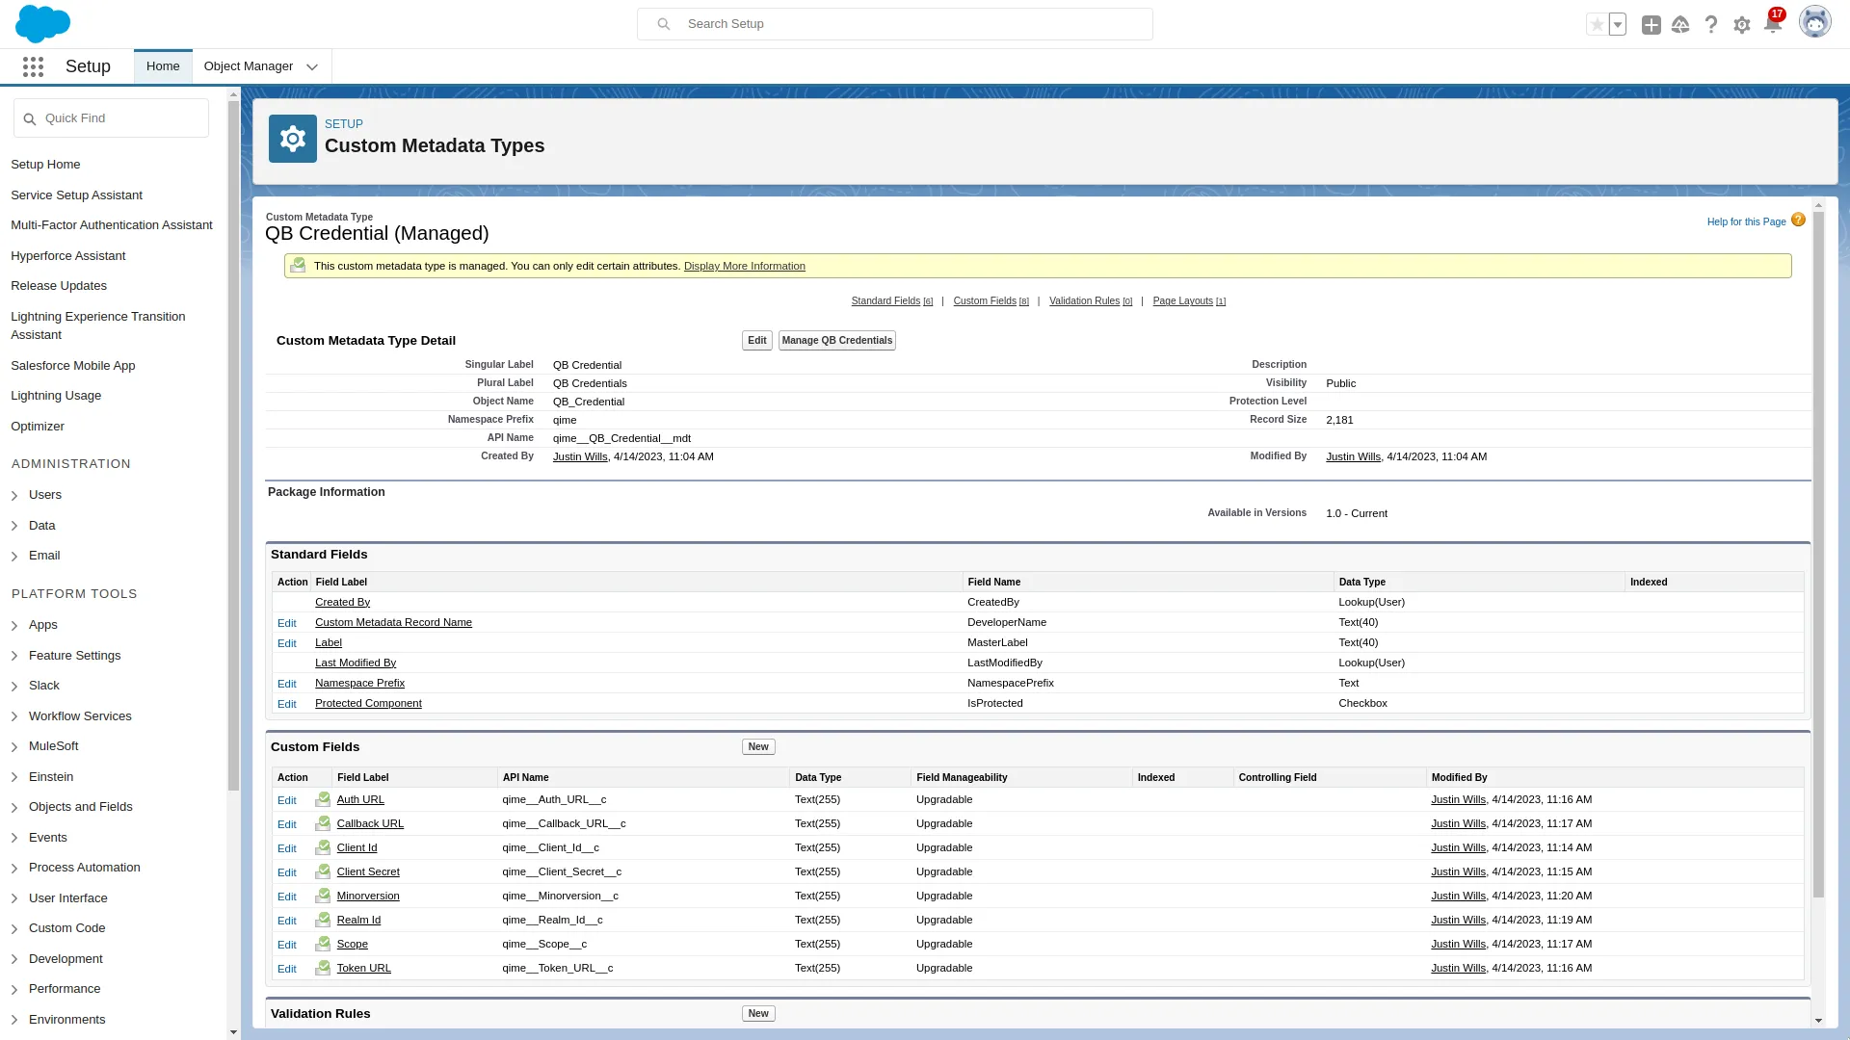1850x1040 pixels.
Task: Click the New button in Custom Fields
Action: click(x=758, y=746)
